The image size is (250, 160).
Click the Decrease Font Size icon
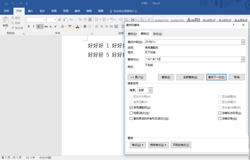pyautogui.click(x=64, y=20)
